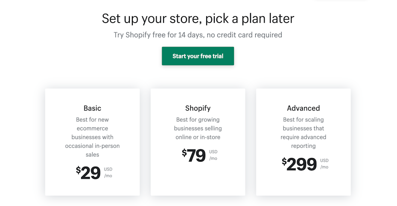The width and height of the screenshot is (397, 206).
Task: Select the Basic plan title
Action: point(92,108)
